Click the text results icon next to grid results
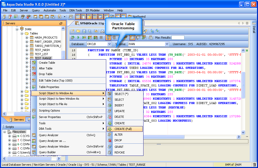The image size is (258, 168). tap(138, 38)
